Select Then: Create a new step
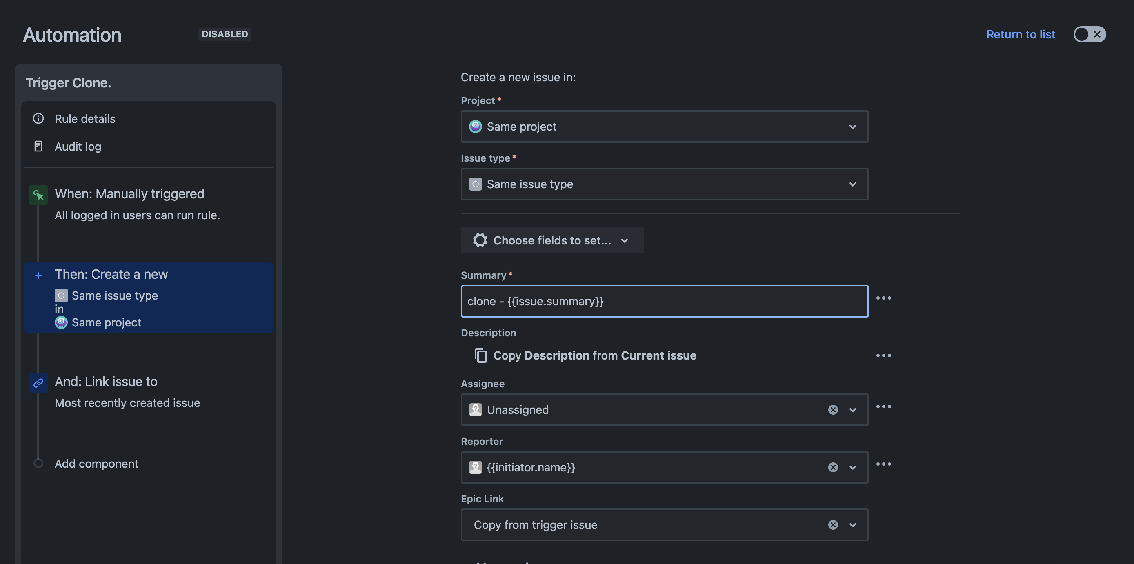Screen dimensions: 1134x564 click(148, 297)
